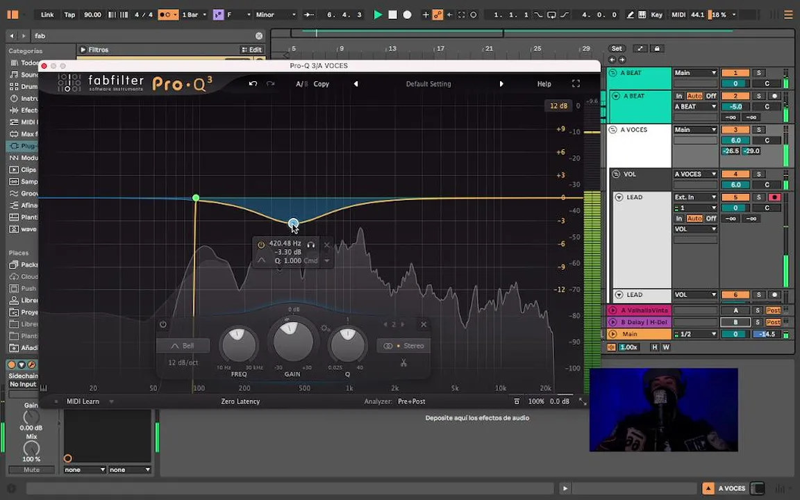Stop playback with the Stop button
This screenshot has width=800, height=500.
[x=393, y=15]
